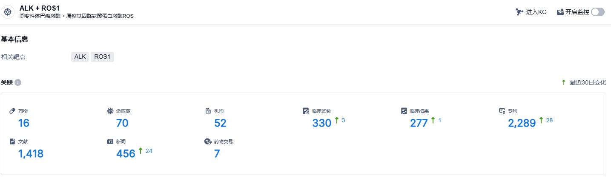The image size is (611, 178).
Task: Select the ALK target tag
Action: (80, 57)
